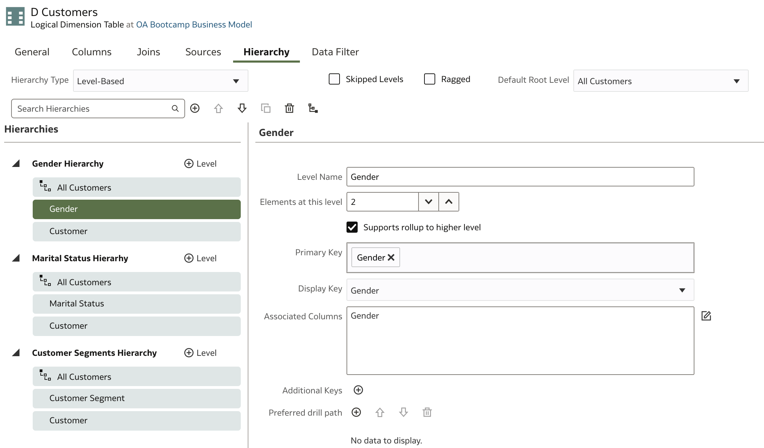
Task: Click the hierarchy tree structure toolbar icon
Action: [313, 108]
